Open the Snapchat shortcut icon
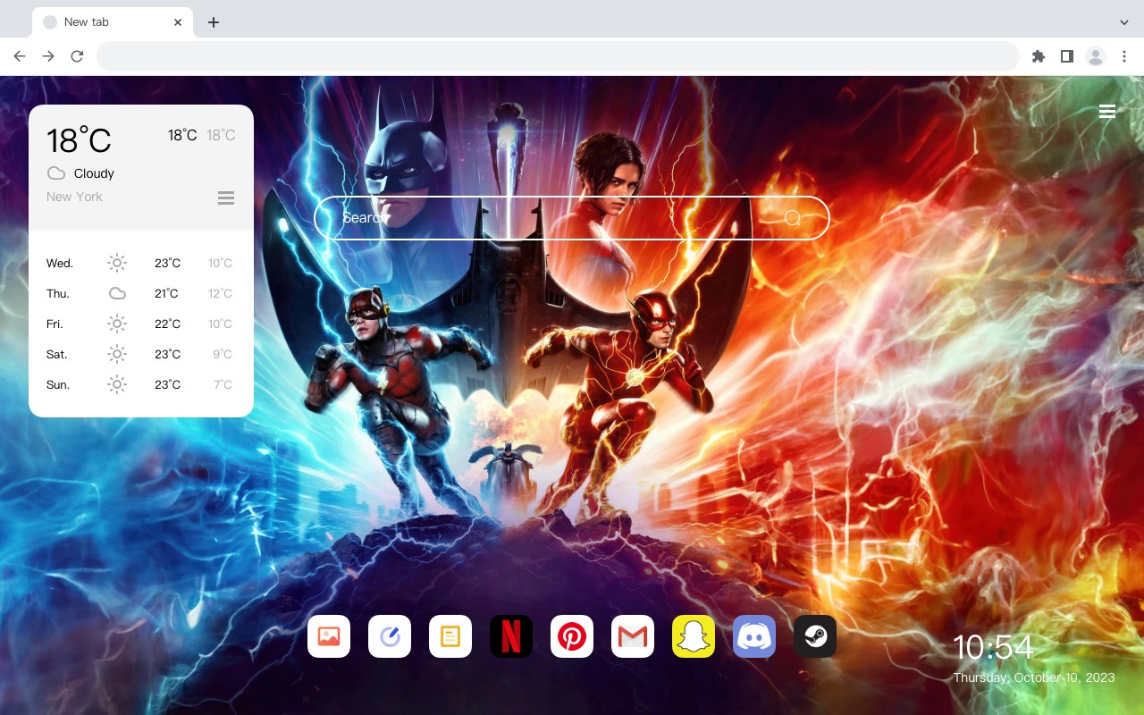The image size is (1144, 715). tap(694, 636)
